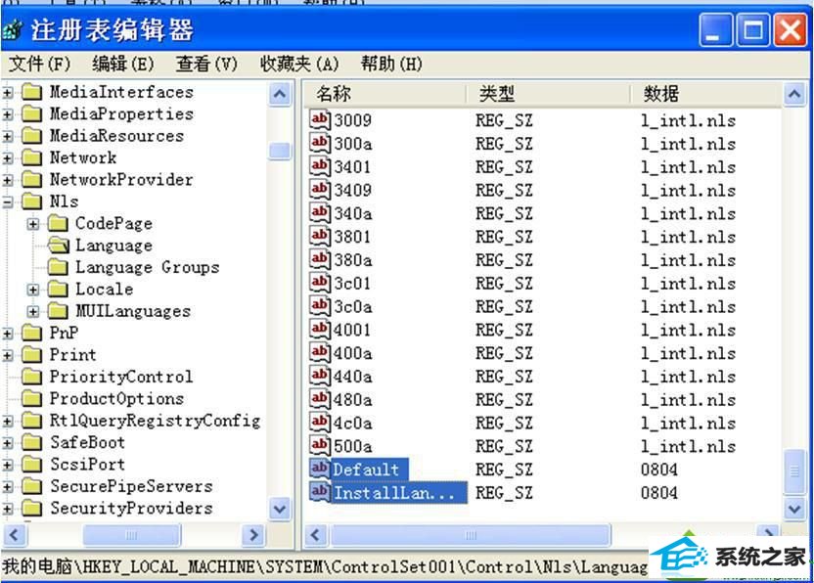Expand the CodePage subkey
Viewport: 814px width, 583px height.
coord(33,224)
